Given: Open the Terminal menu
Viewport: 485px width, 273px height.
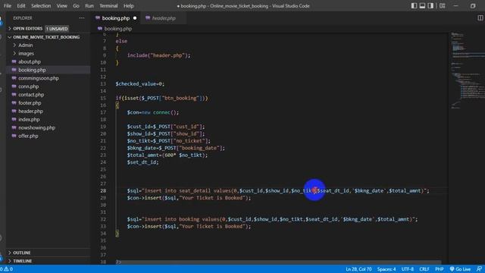Looking at the screenshot, I should click(x=108, y=6).
